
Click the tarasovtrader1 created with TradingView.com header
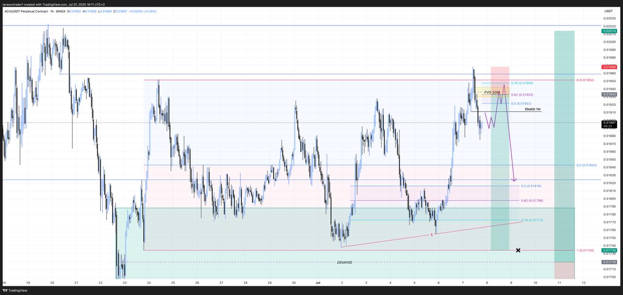[x=54, y=4]
